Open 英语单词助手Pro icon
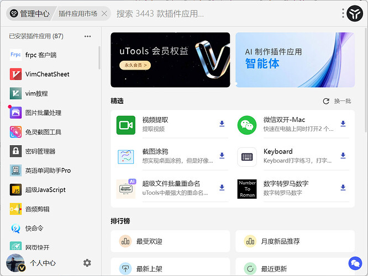Viewport: 368px width, 276px height. [15, 170]
